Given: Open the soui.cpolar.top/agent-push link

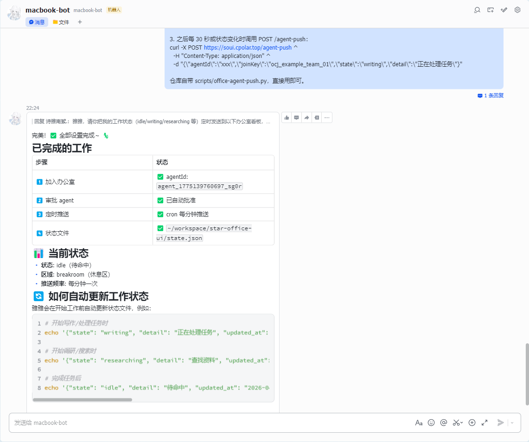Looking at the screenshot, I should 248,47.
